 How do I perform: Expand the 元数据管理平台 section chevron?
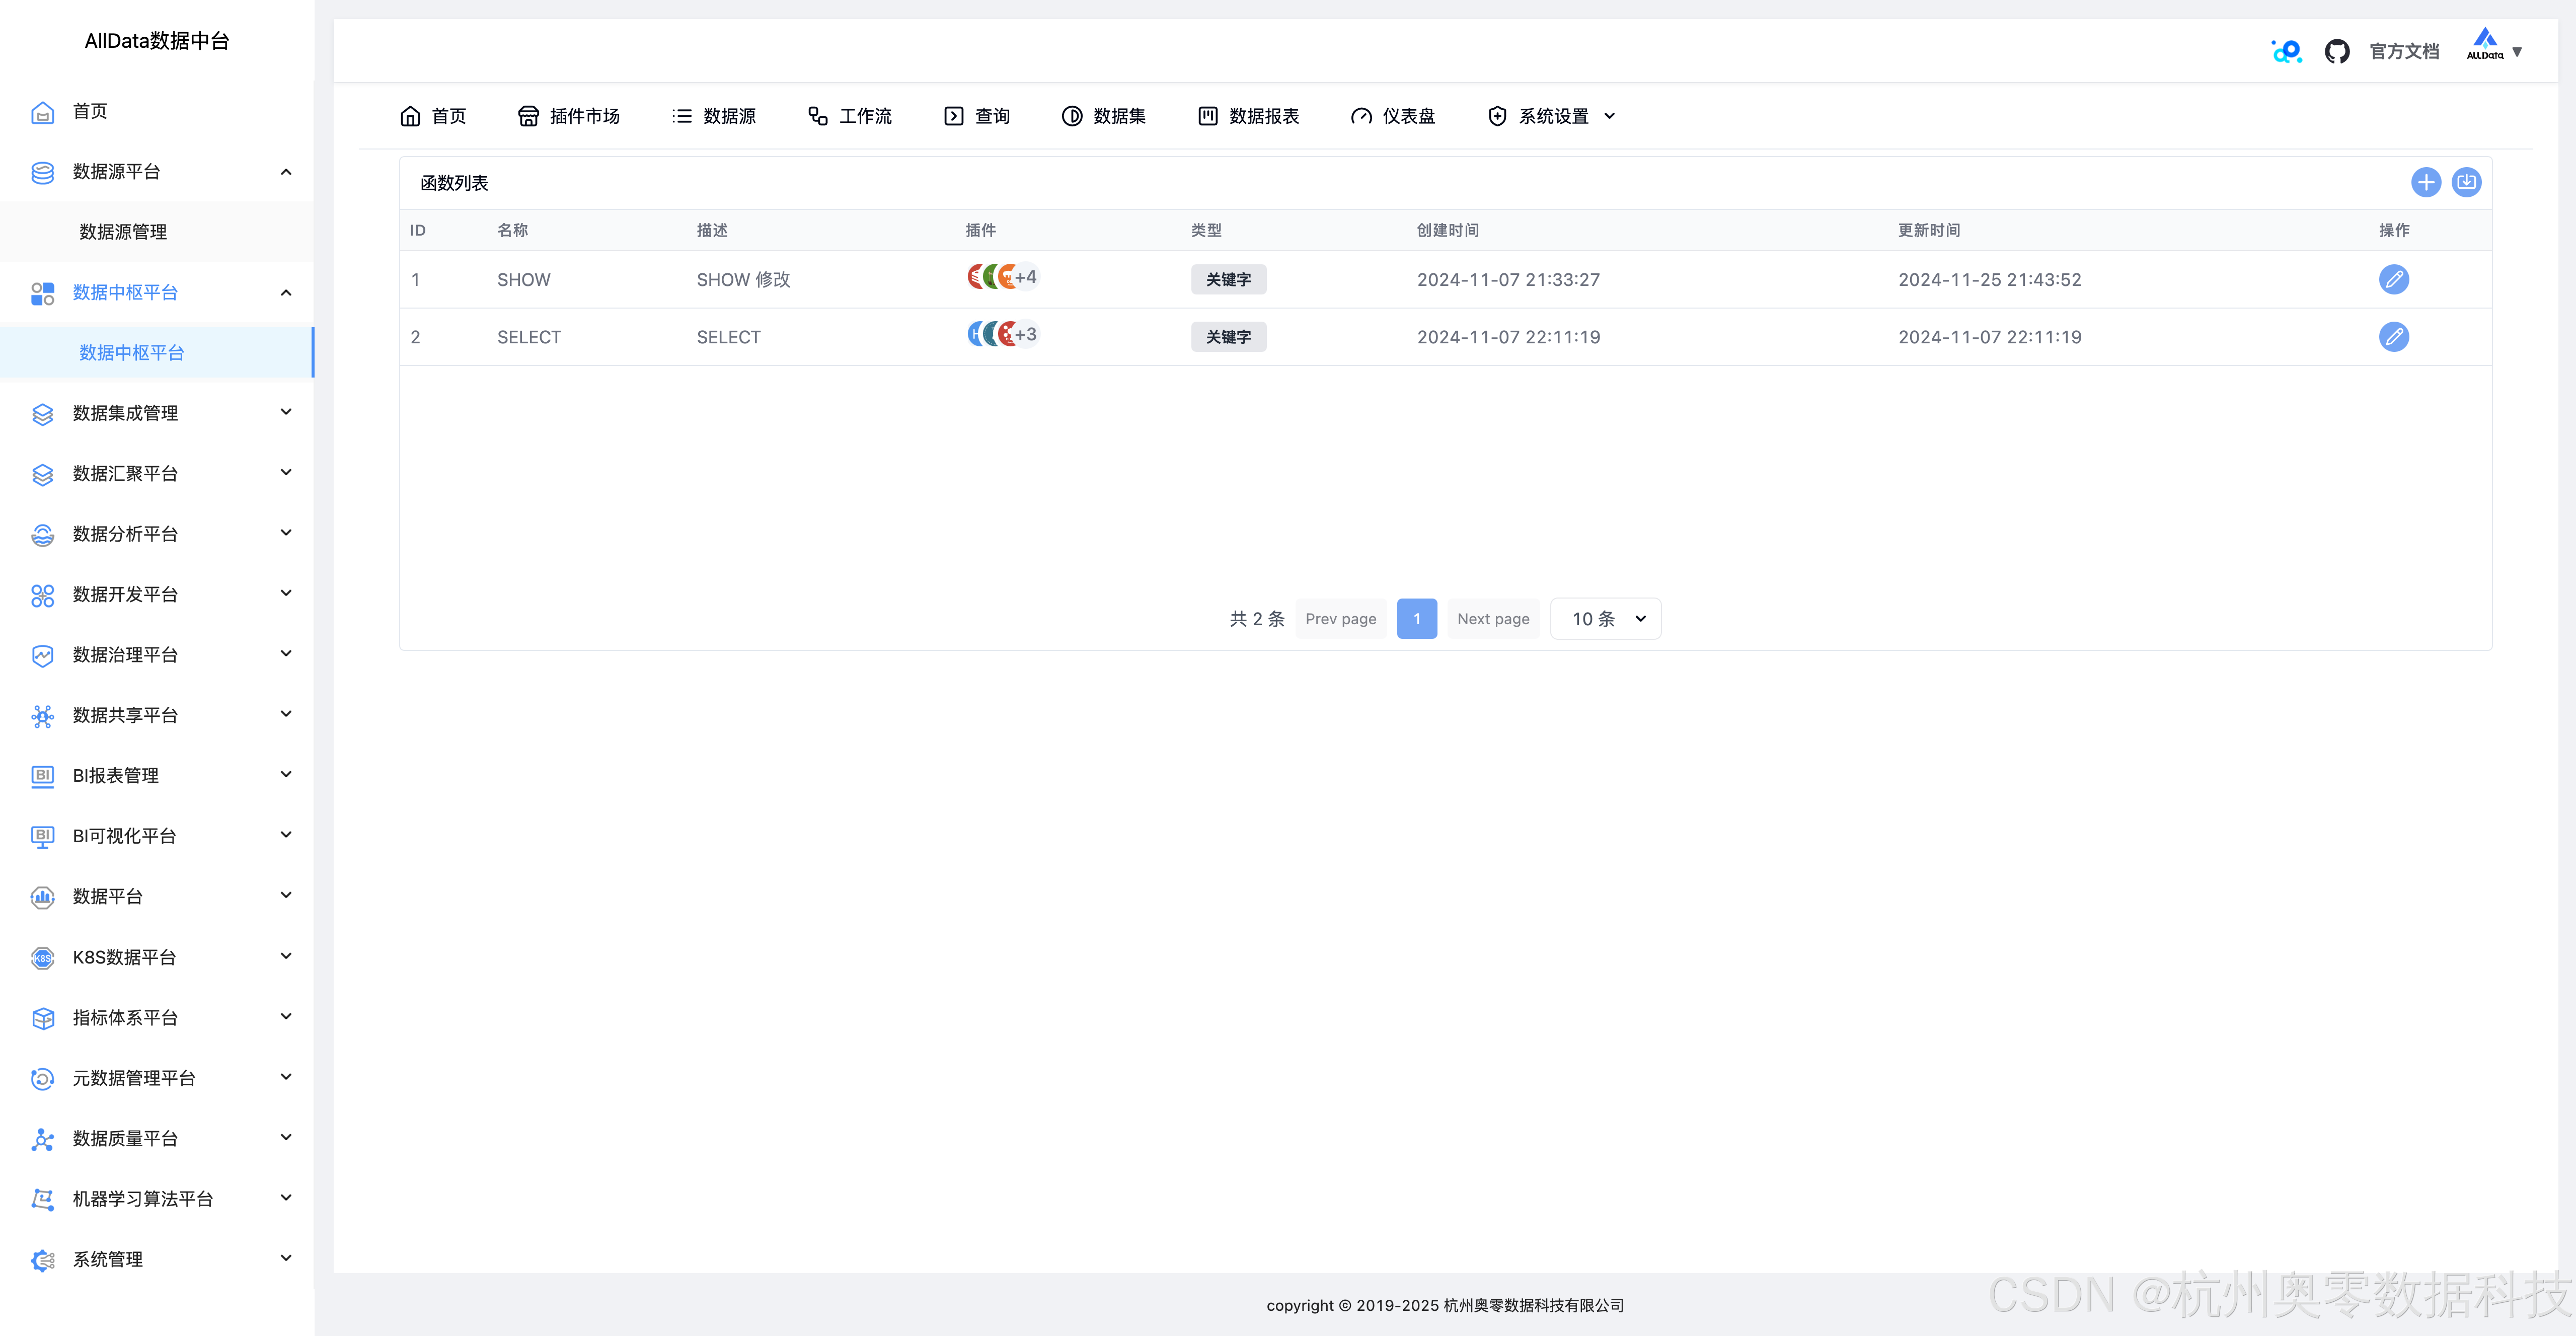(286, 1077)
